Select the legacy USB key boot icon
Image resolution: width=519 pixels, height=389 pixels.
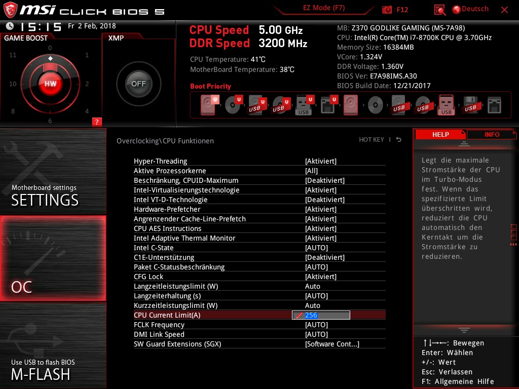446,105
